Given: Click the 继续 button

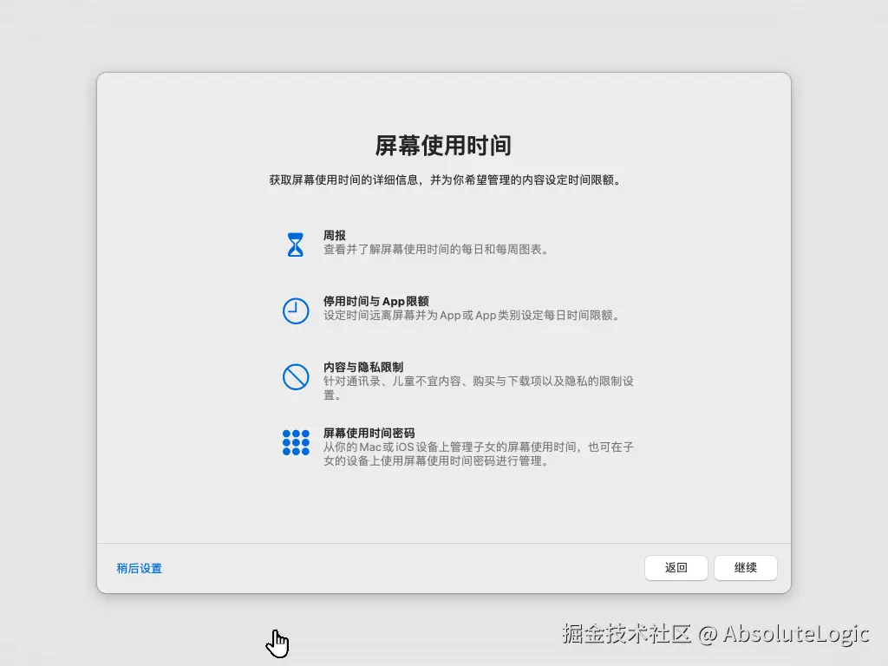Looking at the screenshot, I should coord(745,567).
